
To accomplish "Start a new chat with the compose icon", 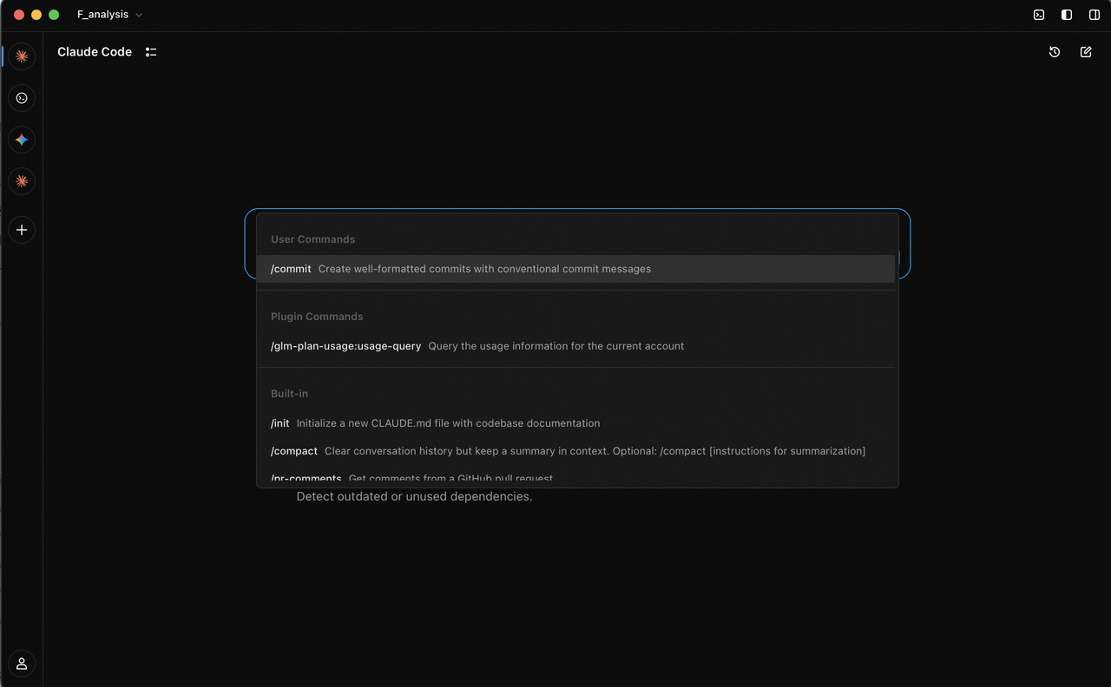I will (1086, 52).
